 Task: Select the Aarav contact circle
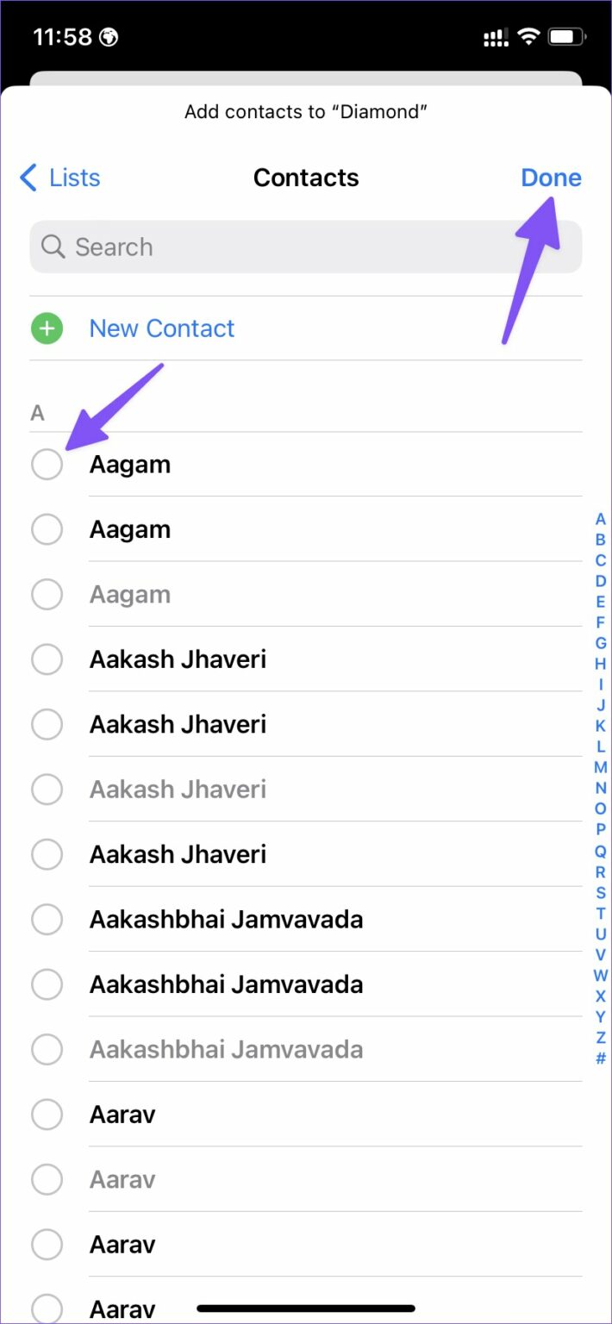(47, 1114)
